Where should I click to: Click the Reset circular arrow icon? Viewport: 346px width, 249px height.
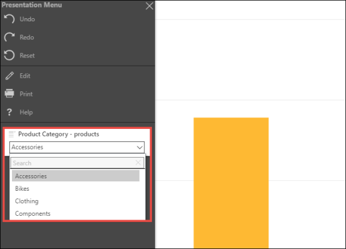9,55
